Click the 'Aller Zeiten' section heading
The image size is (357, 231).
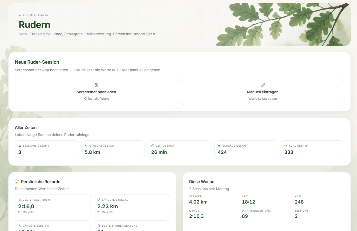click(x=26, y=127)
